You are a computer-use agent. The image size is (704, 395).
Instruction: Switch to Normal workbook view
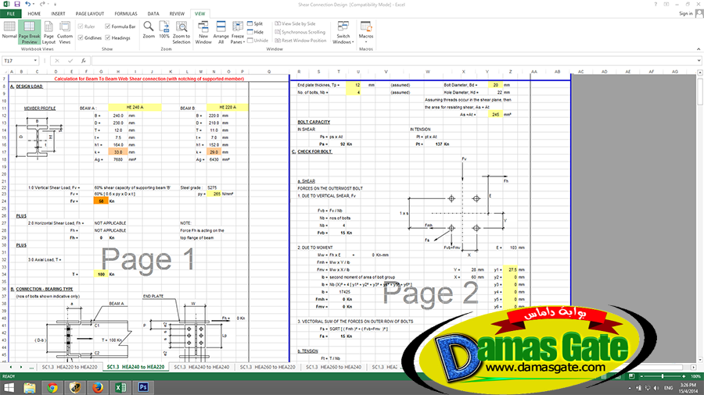point(9,31)
